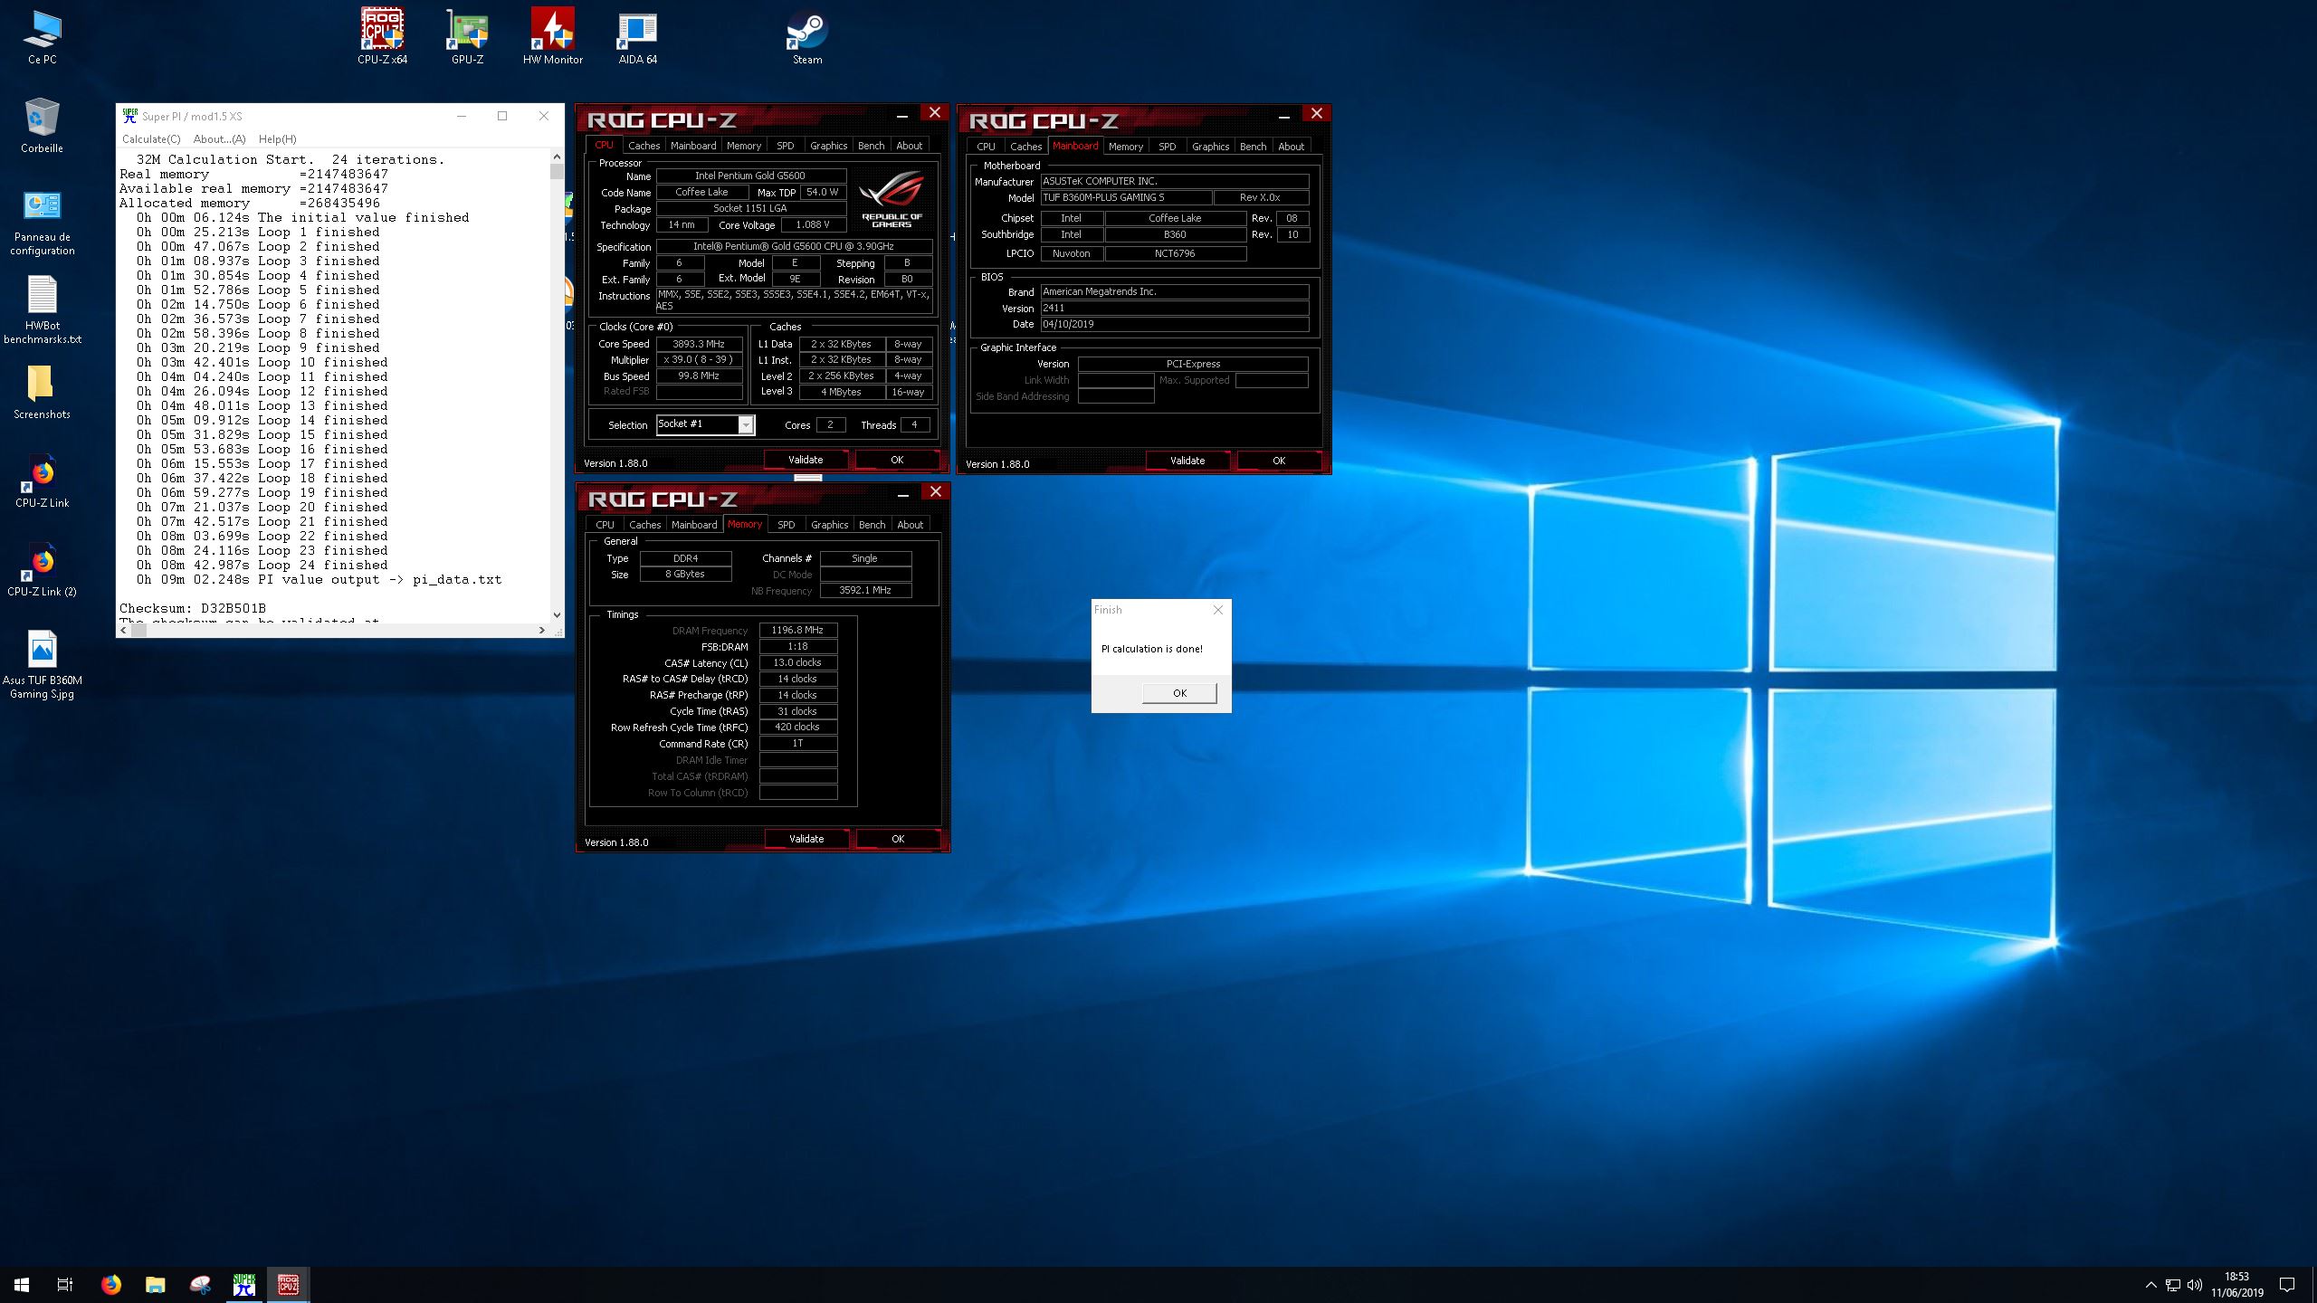Switch to About tab in top-left CPU-Z

(x=910, y=146)
